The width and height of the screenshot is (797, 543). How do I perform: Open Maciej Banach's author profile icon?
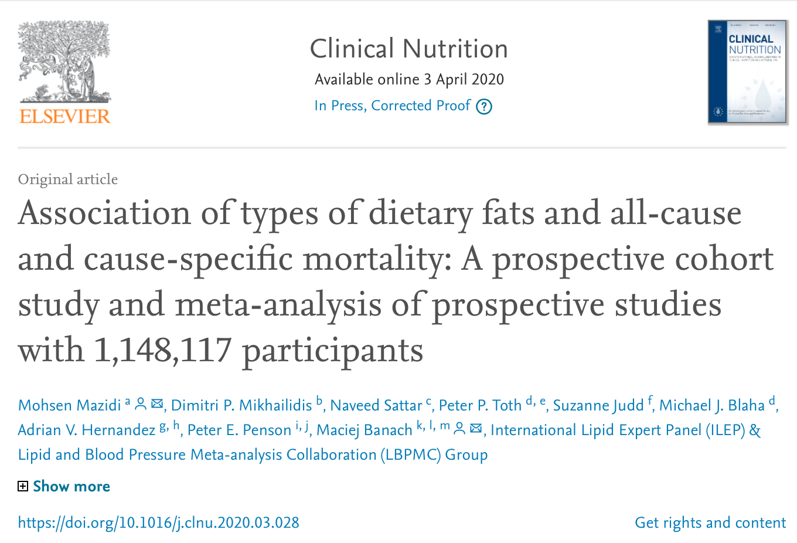(460, 429)
